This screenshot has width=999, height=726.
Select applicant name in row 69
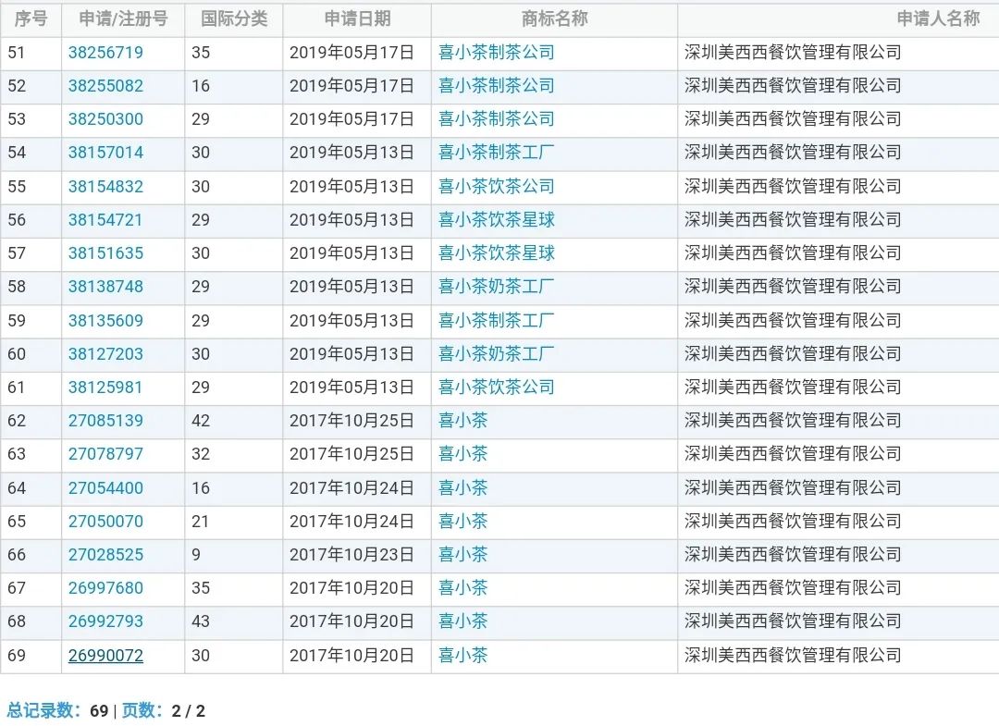(794, 656)
